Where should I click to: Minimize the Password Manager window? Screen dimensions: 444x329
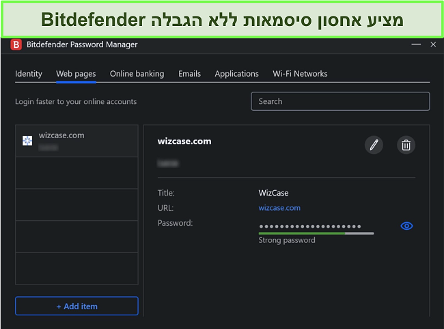click(x=416, y=44)
